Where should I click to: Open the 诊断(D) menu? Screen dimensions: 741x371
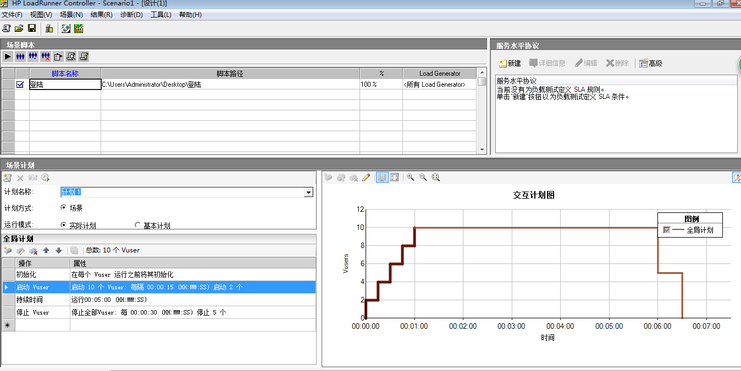pos(132,15)
